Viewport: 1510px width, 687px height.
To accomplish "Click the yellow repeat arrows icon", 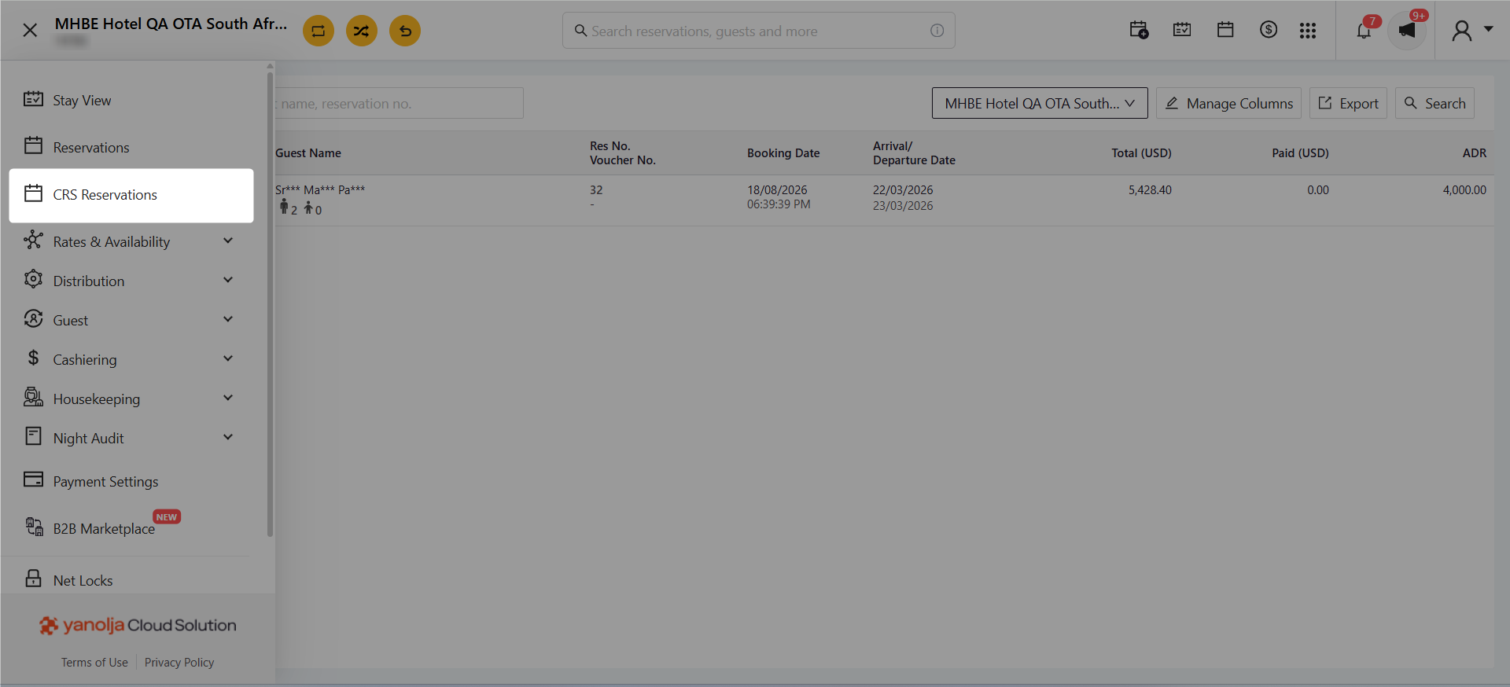I will (319, 31).
